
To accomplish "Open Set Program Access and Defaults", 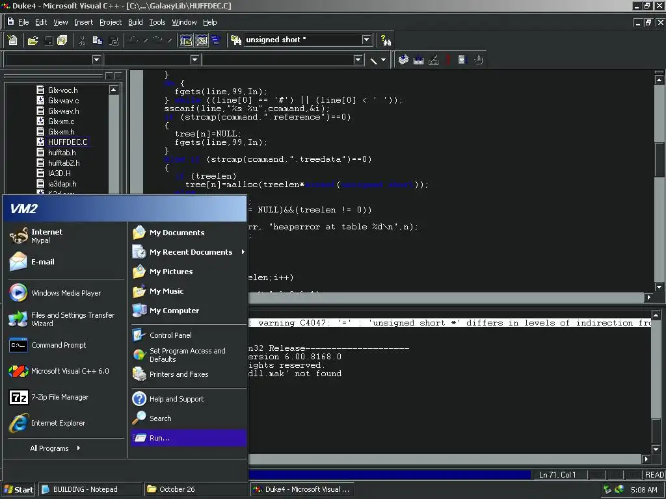I will 189,355.
